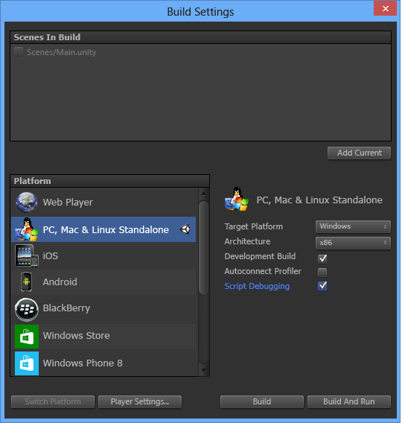Select the Web Player platform
This screenshot has width=405, height=423.
[103, 203]
